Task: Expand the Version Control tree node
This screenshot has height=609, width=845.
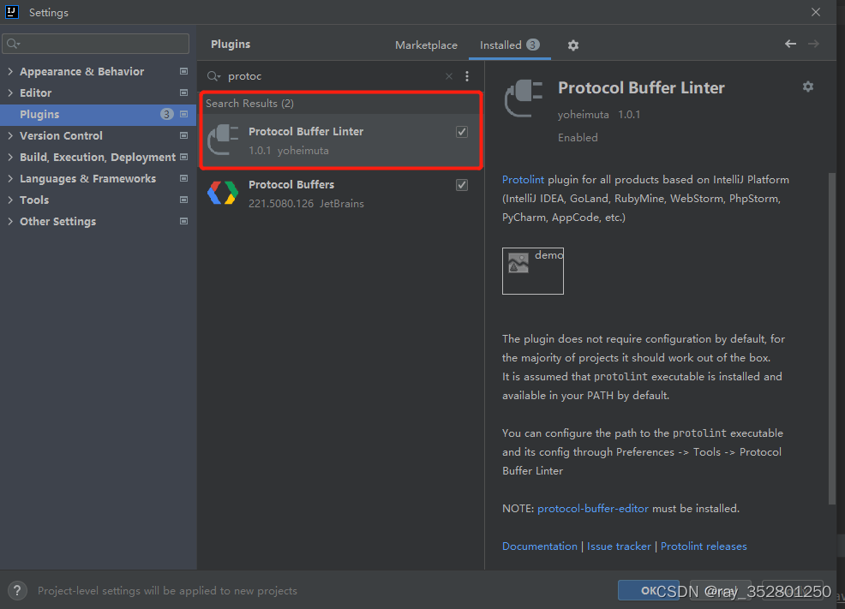Action: coord(10,135)
